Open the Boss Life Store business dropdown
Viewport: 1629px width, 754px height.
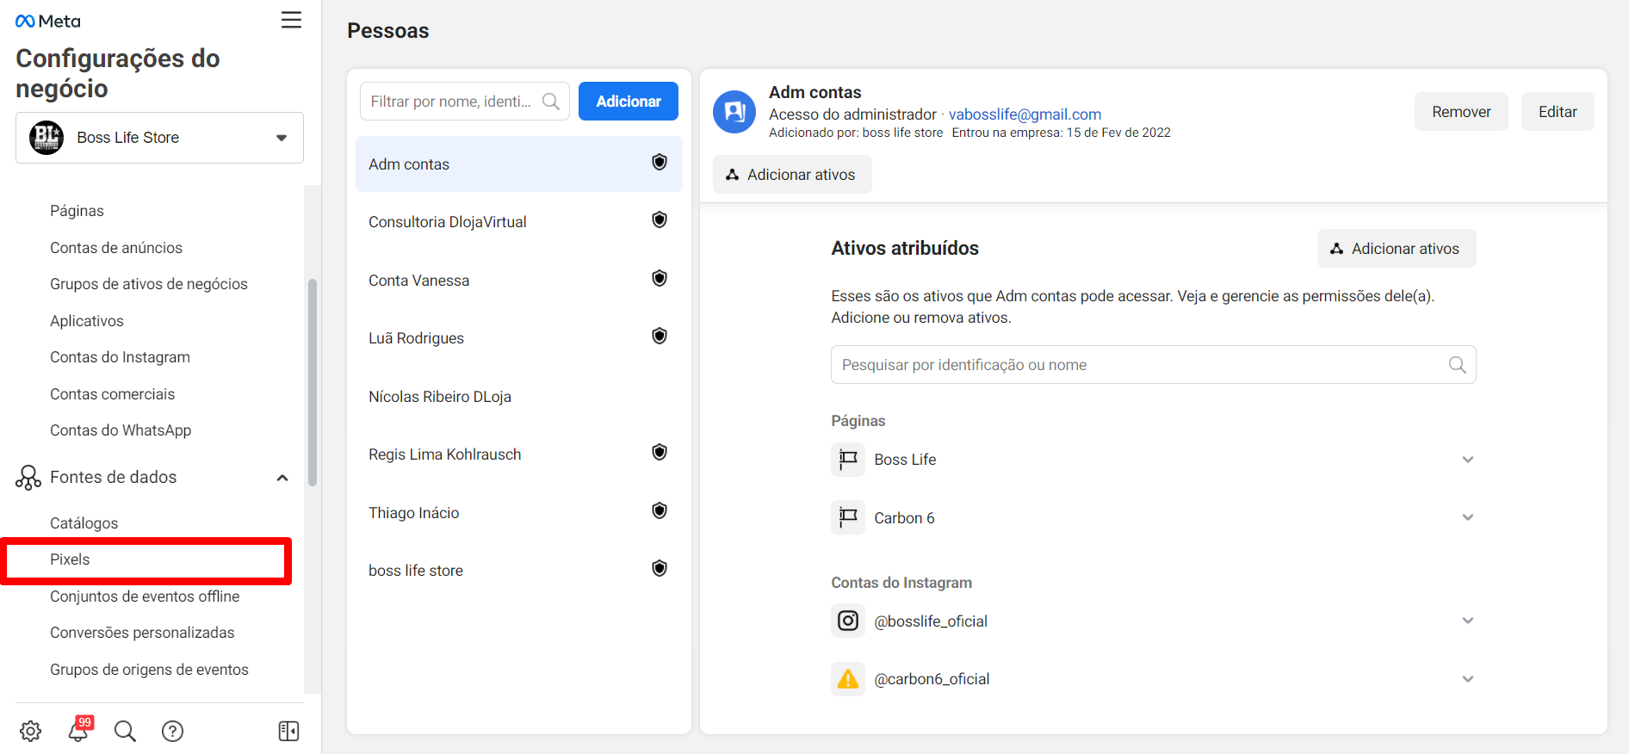[x=159, y=138]
